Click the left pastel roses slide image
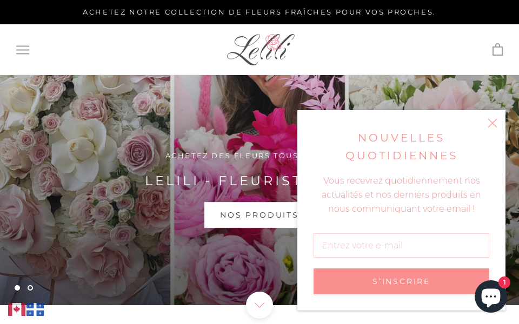 click(x=85, y=190)
